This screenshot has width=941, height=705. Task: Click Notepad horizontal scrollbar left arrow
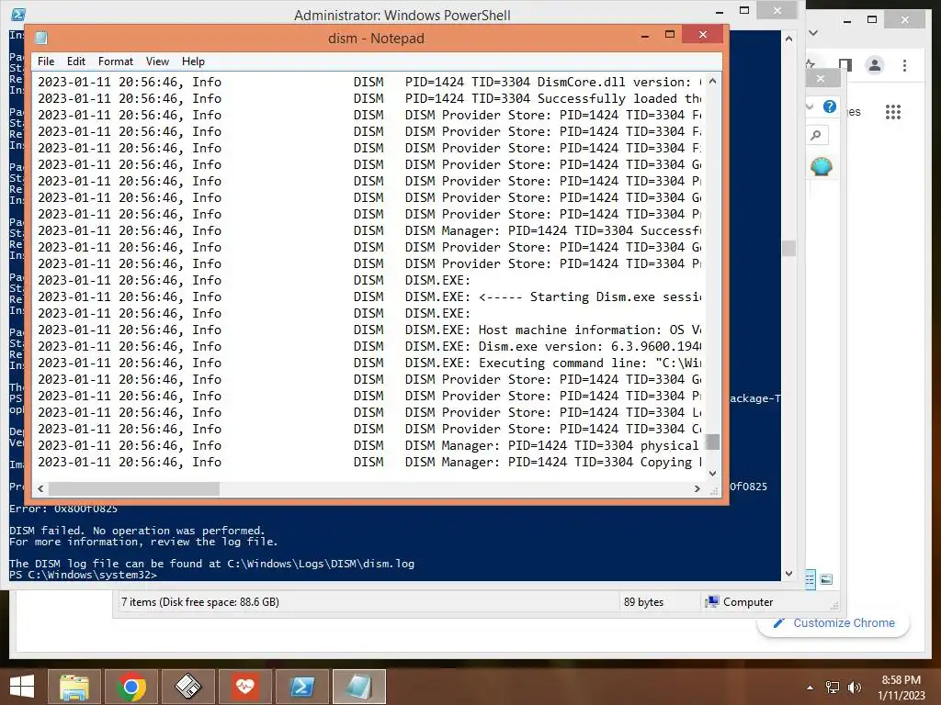pyautogui.click(x=40, y=488)
